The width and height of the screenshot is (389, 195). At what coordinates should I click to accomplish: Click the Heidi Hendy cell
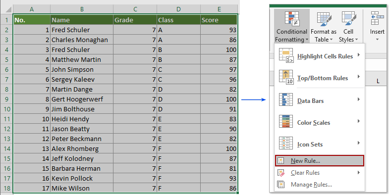[x=82, y=119]
